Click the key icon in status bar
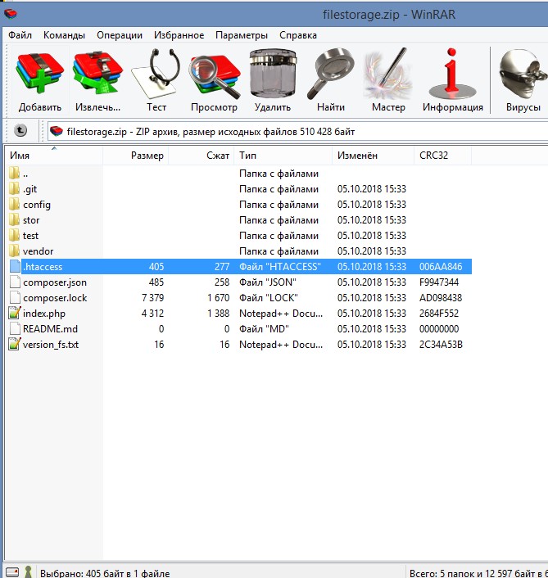Viewport: 548px width, 578px height. pos(28,572)
